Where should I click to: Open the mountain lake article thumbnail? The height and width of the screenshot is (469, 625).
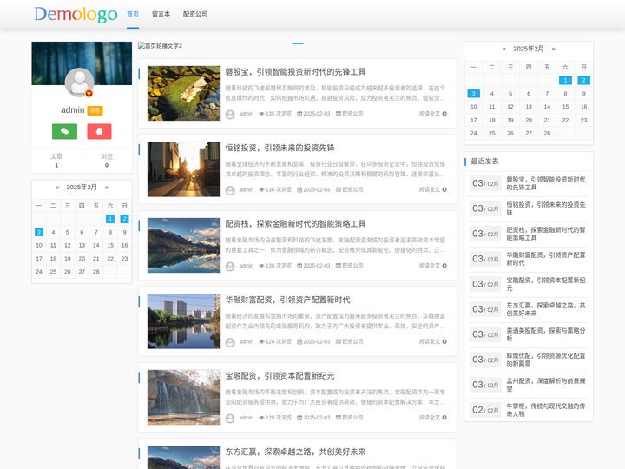point(184,245)
